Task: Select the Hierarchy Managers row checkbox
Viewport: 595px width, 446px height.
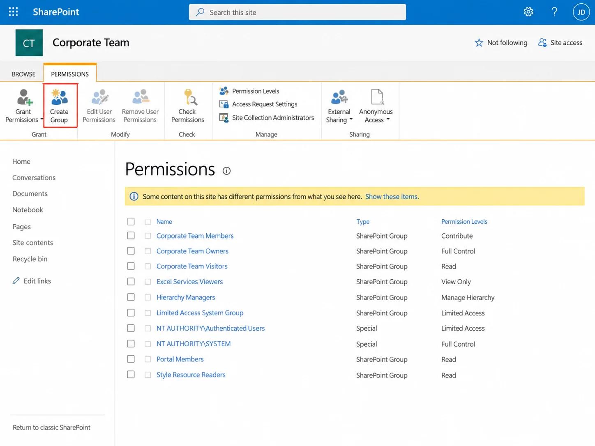Action: pos(131,297)
